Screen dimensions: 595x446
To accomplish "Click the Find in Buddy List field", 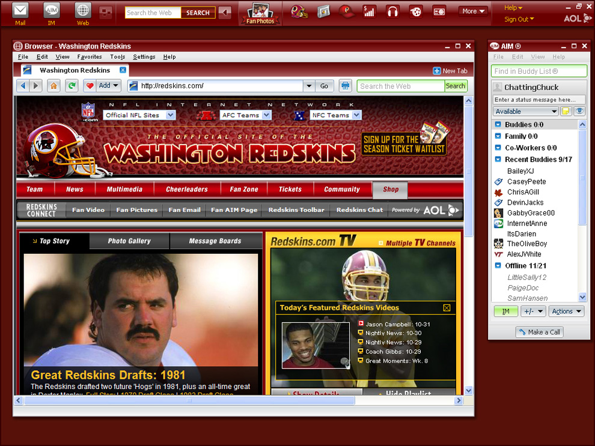I will [x=539, y=71].
